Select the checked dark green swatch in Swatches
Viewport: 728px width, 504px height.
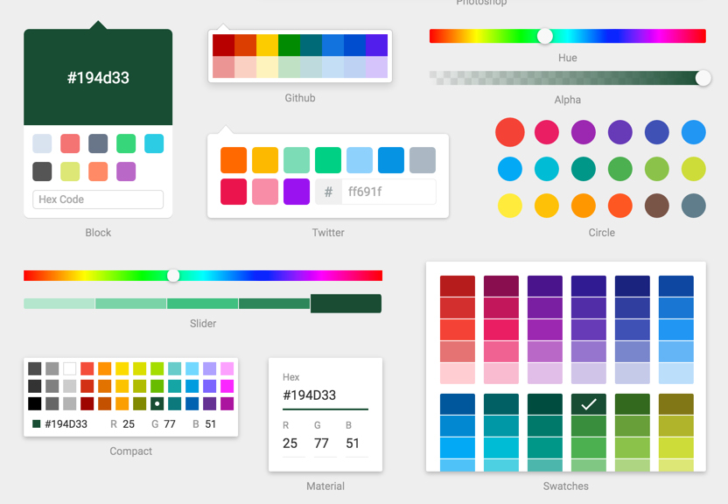click(x=588, y=404)
